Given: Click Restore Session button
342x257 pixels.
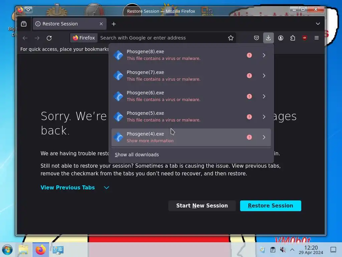Looking at the screenshot, I should (x=271, y=206).
